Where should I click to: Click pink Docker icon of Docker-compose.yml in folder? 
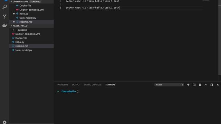[13, 34]
